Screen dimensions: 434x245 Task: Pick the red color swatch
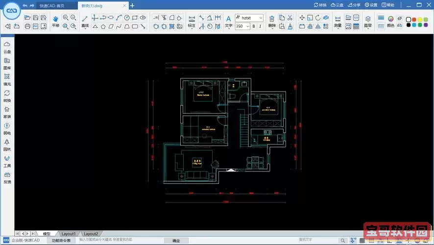414,19
